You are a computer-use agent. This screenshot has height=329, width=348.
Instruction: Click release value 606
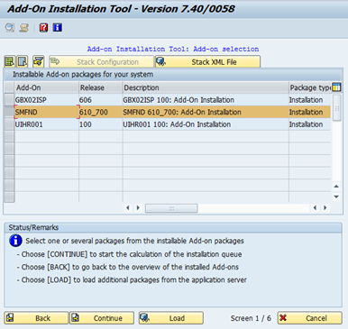101,100
